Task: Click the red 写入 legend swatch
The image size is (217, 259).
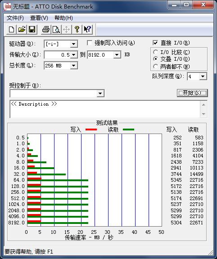Action: click(91, 129)
